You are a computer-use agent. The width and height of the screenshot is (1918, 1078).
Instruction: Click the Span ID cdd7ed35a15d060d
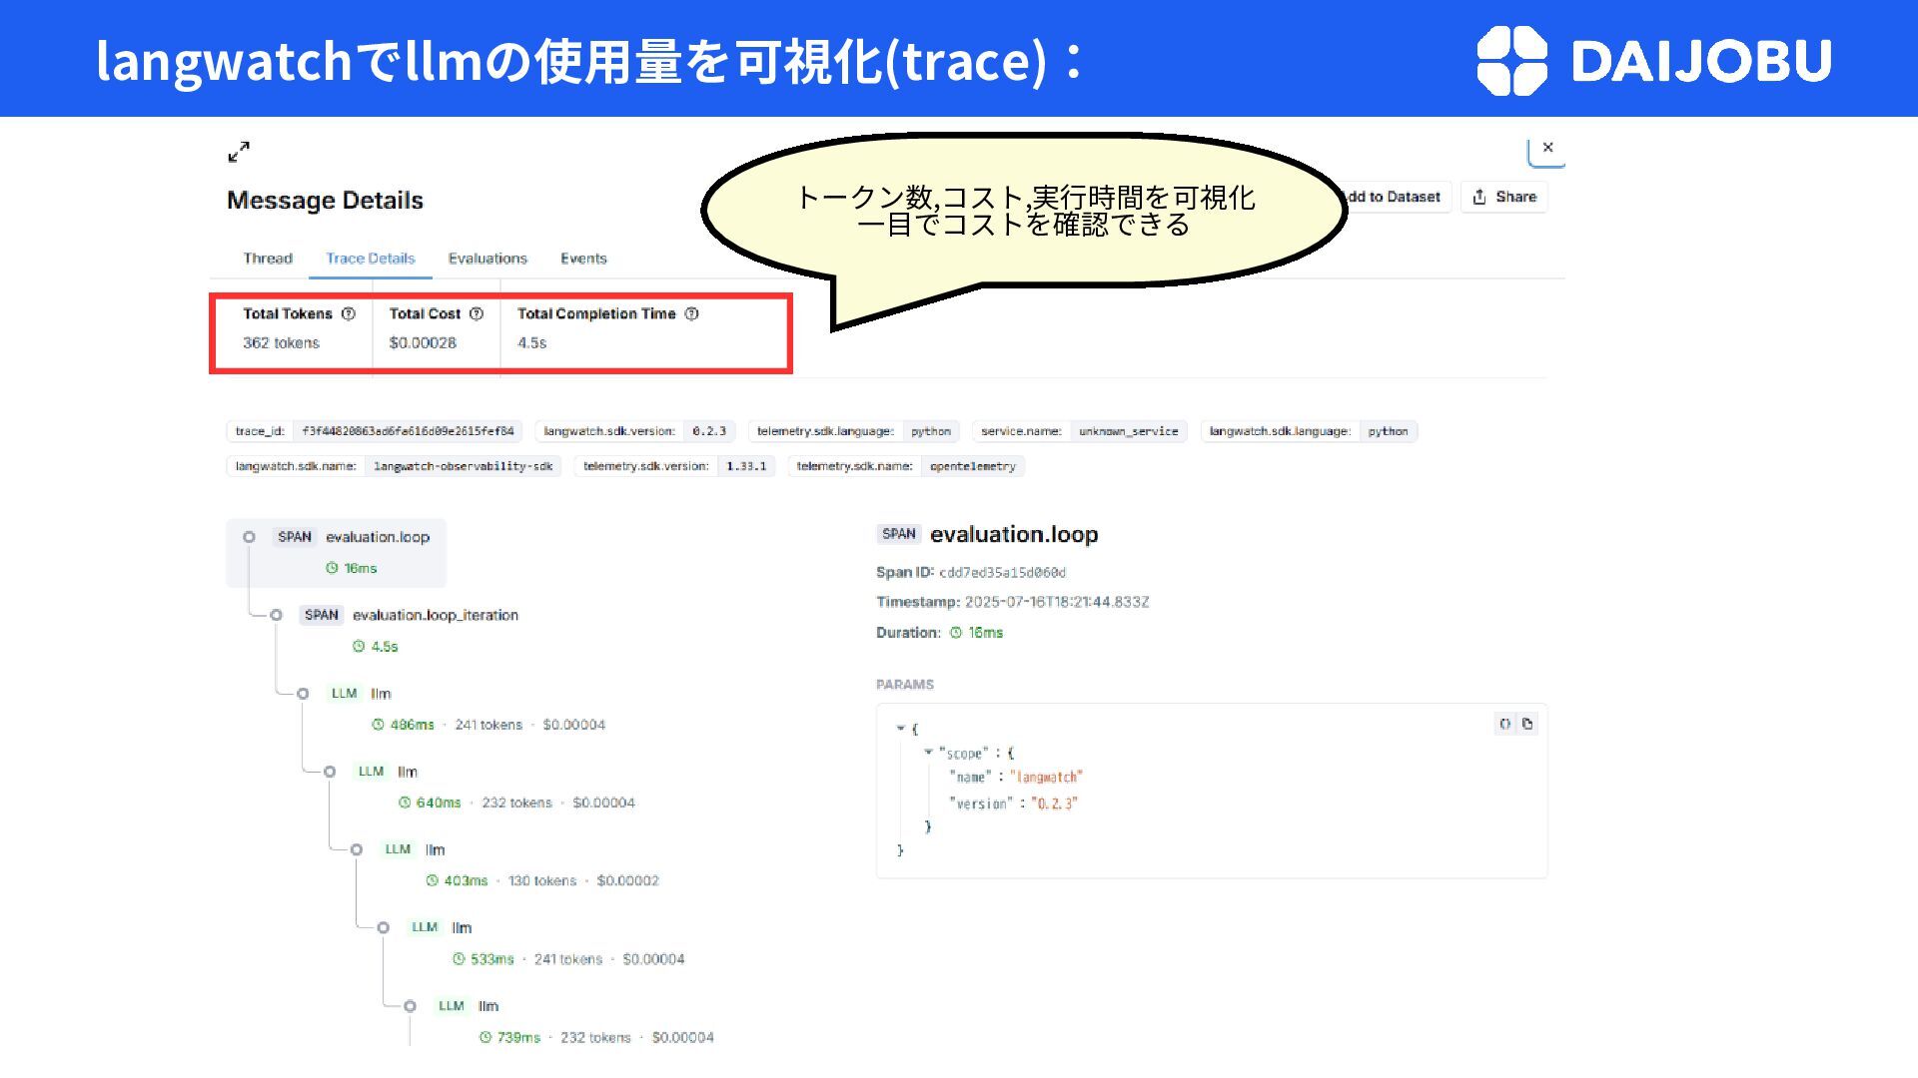pyautogui.click(x=1002, y=572)
